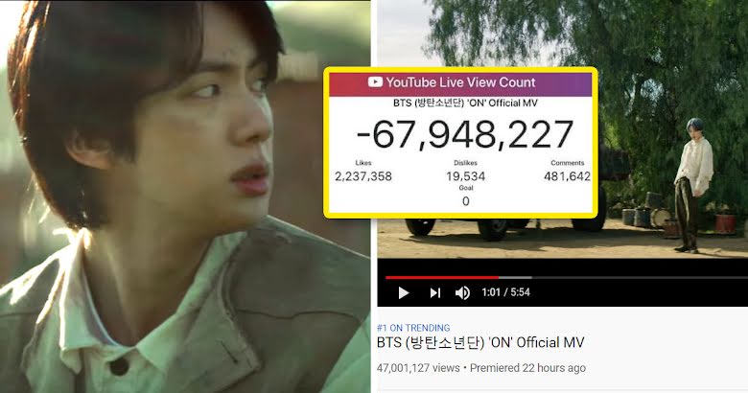Image resolution: width=748 pixels, height=393 pixels.
Task: Skip to next video with next icon
Action: (x=435, y=292)
